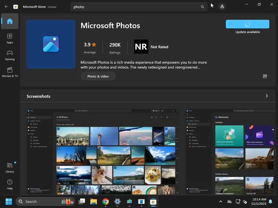Click the Microsoft Store taskbar icon

tap(153, 201)
